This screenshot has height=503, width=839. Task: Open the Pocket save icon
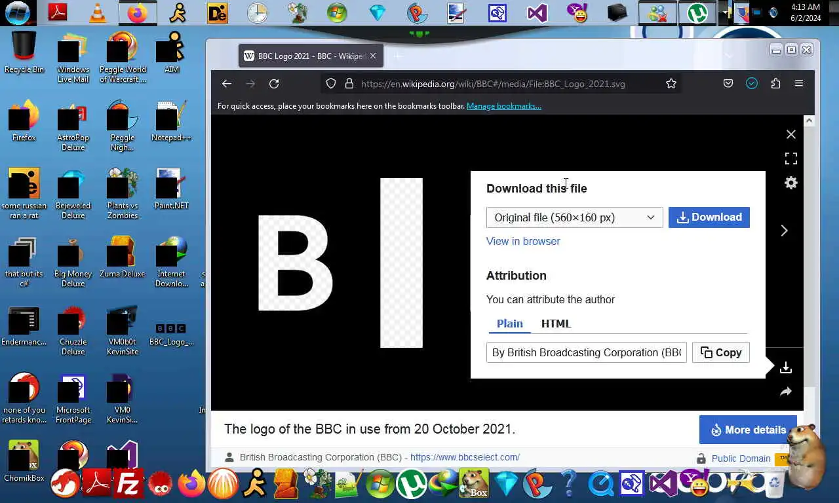point(728,84)
